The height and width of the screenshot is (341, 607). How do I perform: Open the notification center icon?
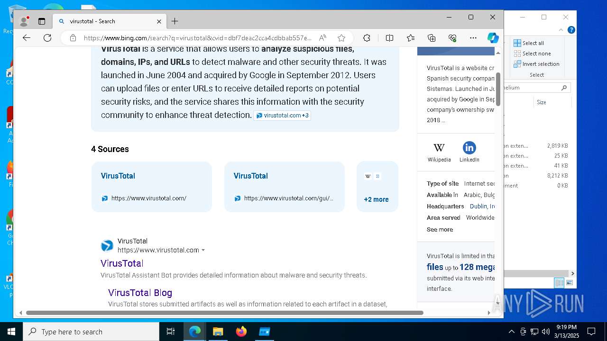591,332
